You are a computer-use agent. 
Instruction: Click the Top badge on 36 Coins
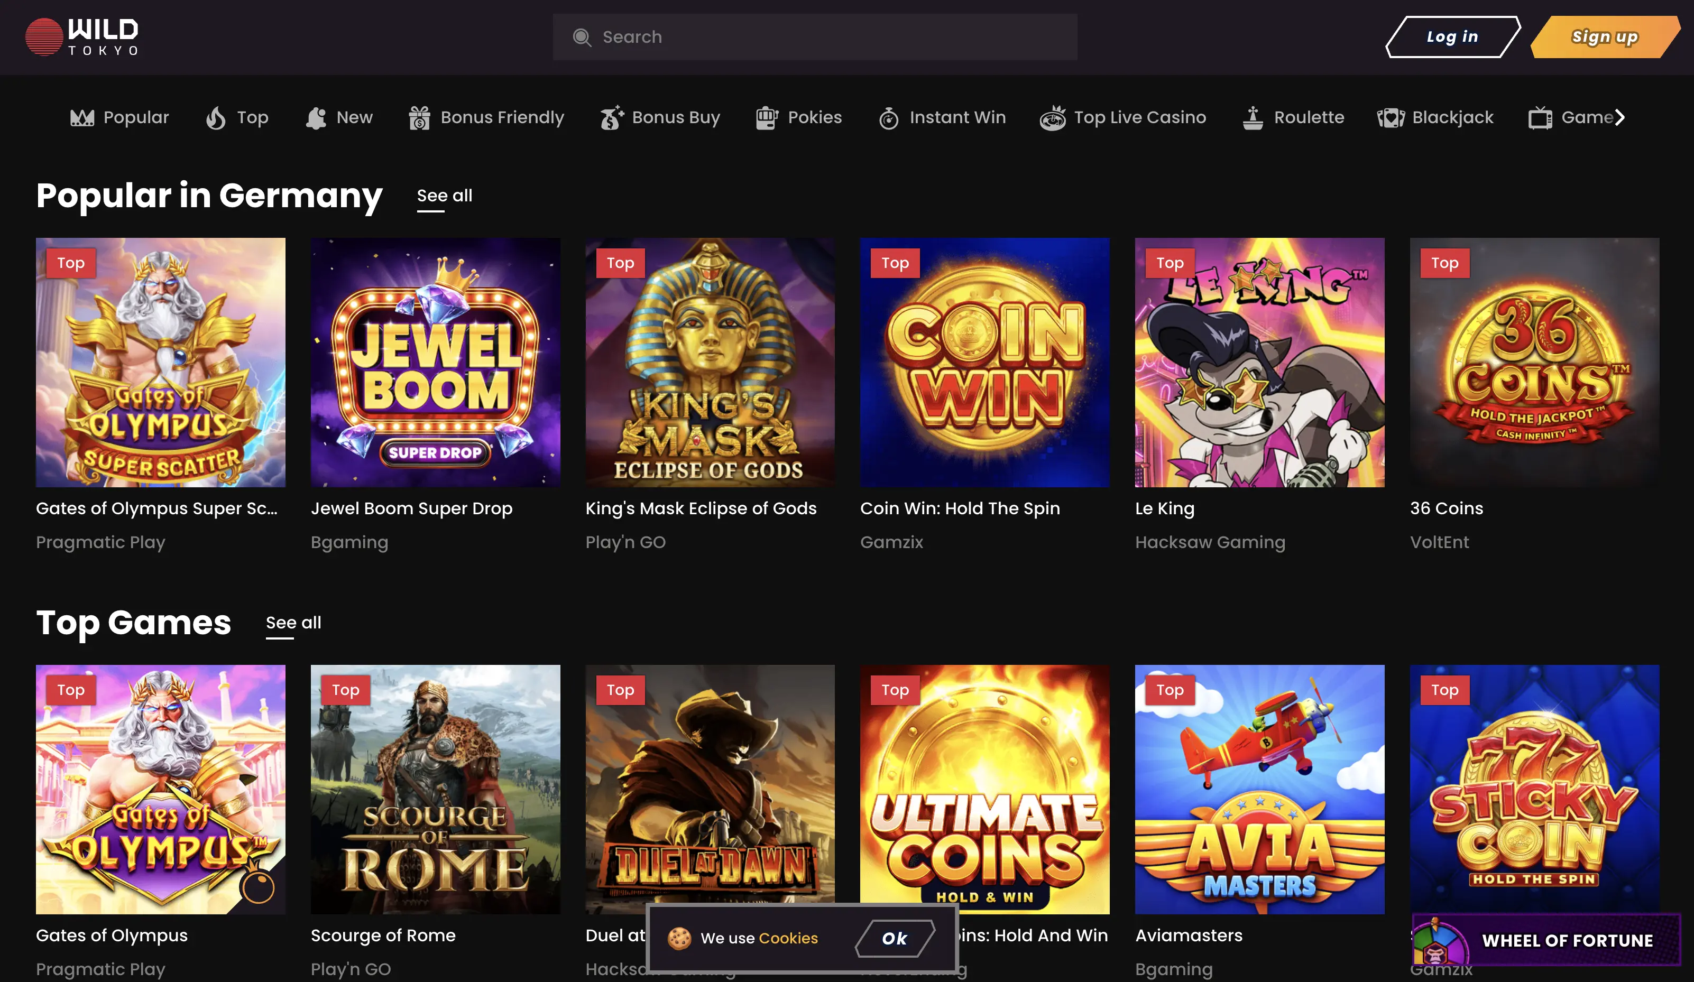click(1444, 264)
